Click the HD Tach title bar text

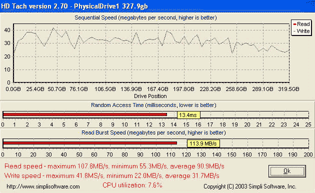coord(74,6)
